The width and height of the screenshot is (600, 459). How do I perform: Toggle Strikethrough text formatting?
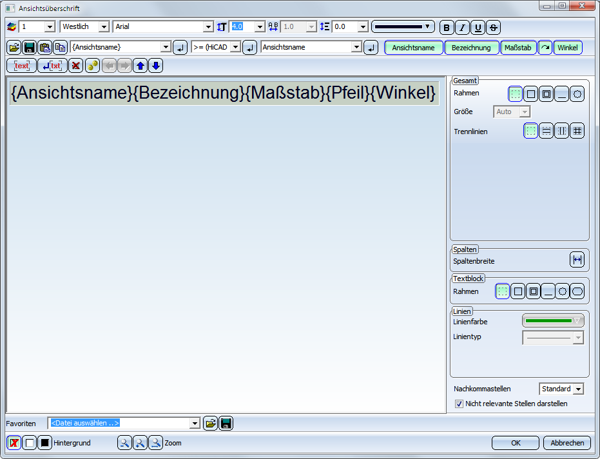click(493, 28)
